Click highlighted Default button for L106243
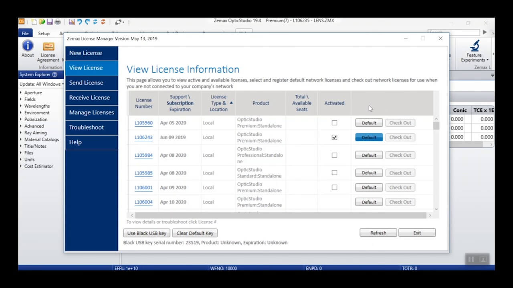 pos(369,137)
